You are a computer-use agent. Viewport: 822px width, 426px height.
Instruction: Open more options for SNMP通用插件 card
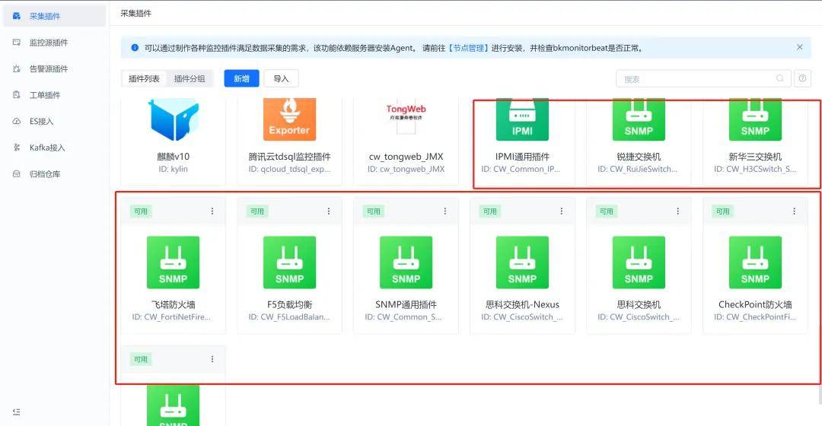coord(445,211)
